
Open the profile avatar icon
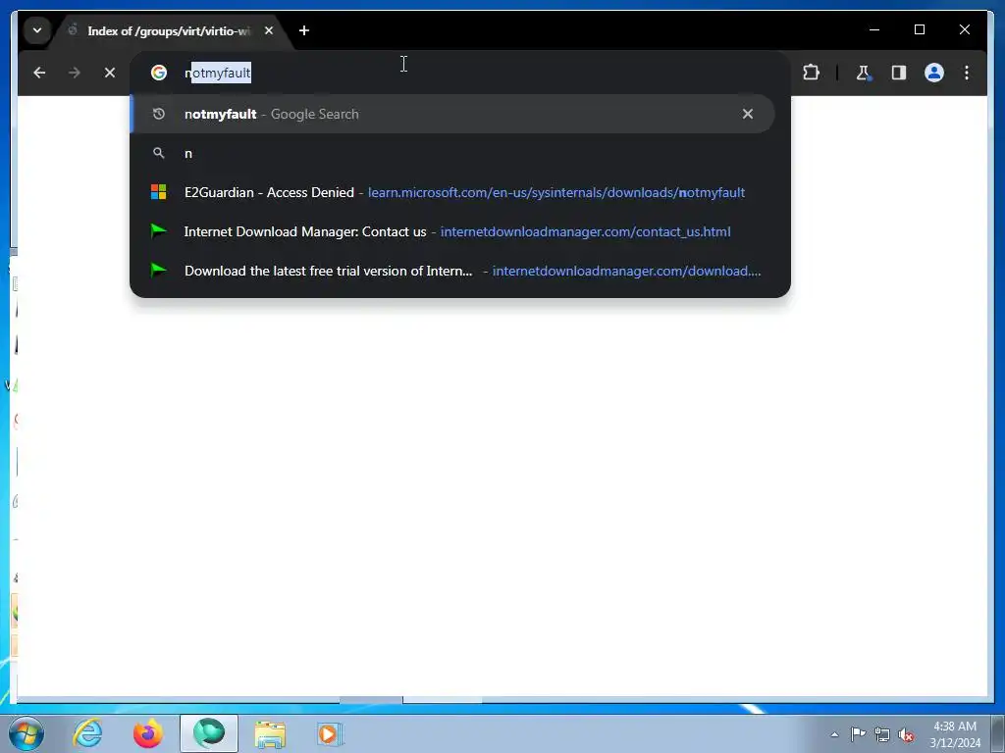(934, 73)
